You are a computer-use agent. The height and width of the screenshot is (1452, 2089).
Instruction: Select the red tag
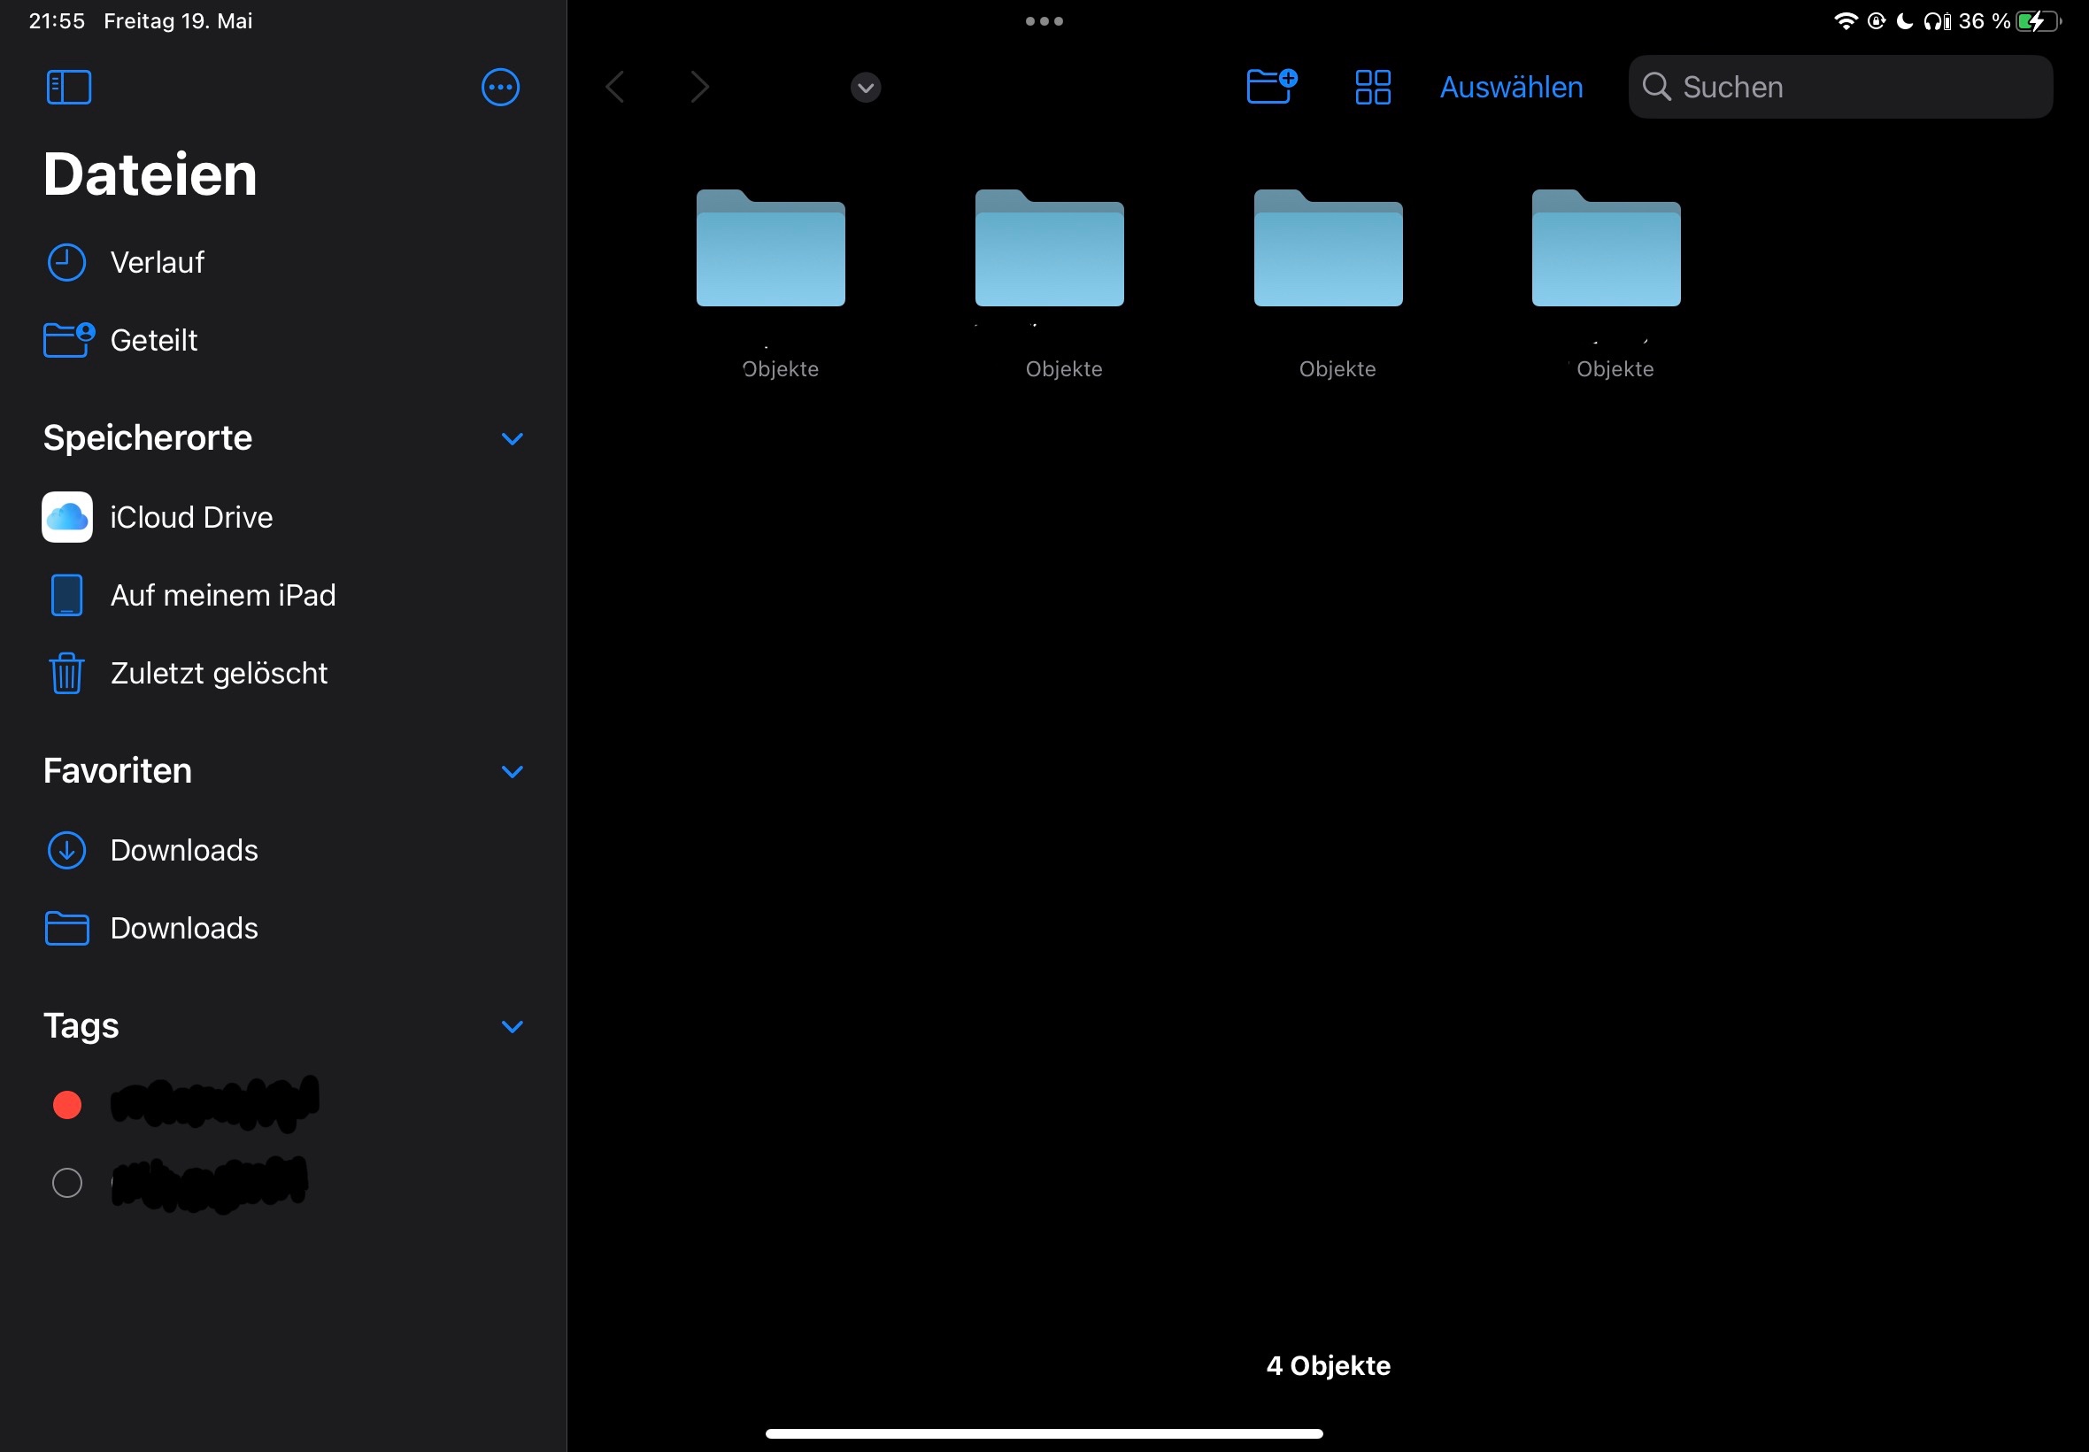click(67, 1104)
